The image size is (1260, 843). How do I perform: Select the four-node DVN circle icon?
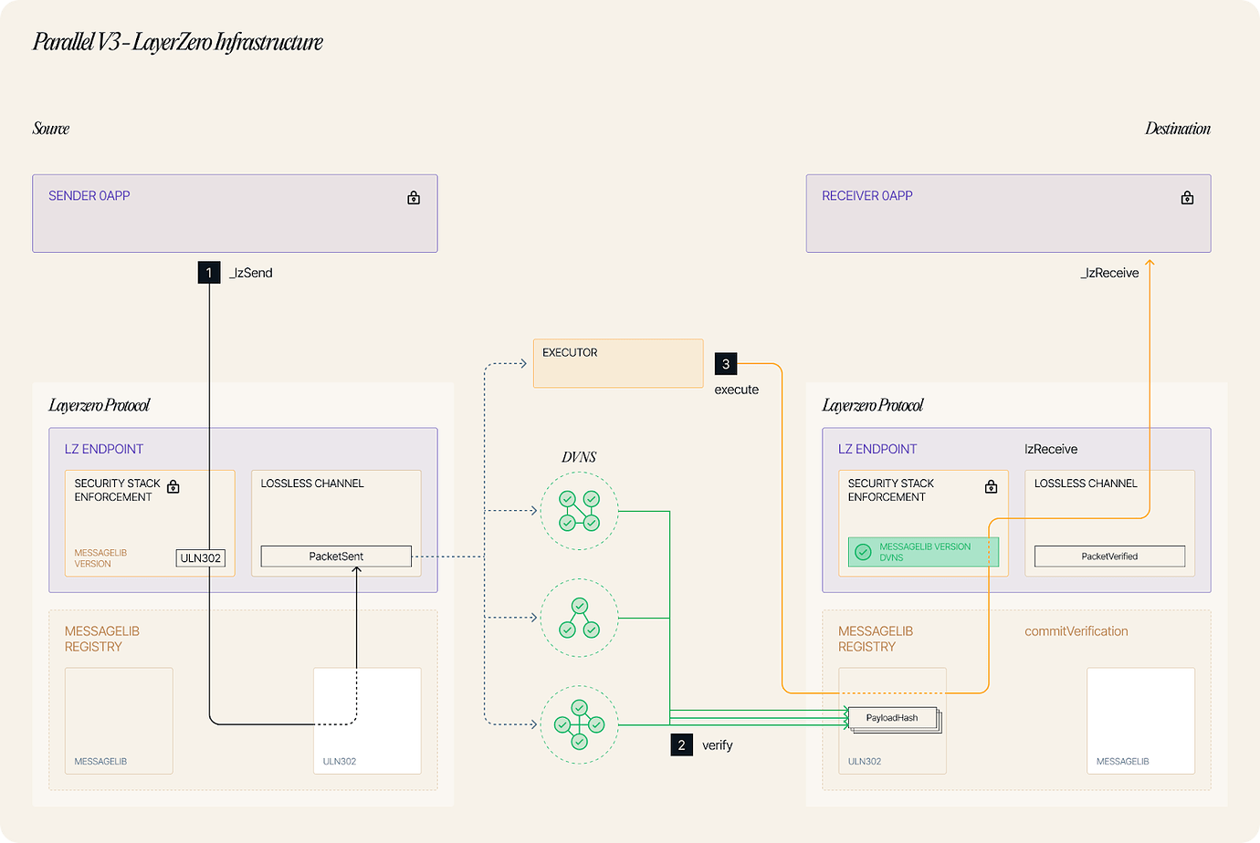point(579,511)
